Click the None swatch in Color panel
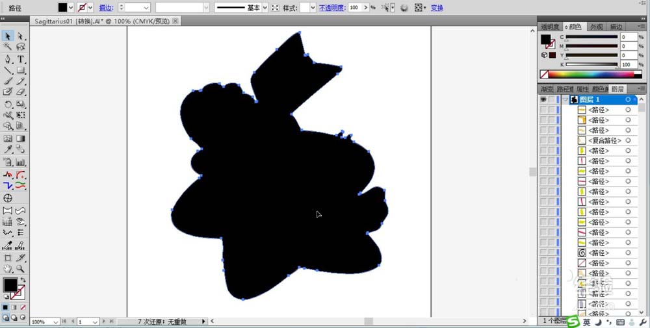The image size is (650, 328). click(x=544, y=75)
